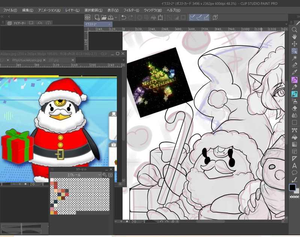This screenshot has width=300, height=237.
Task: Open CLIP STUDIO support help icon
Action: pos(215,17)
